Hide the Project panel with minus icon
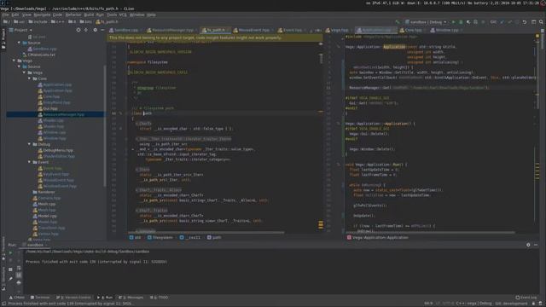The height and width of the screenshot is (307, 546). [102, 31]
